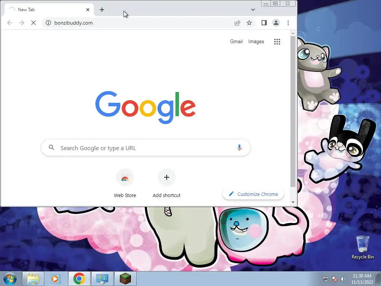Open Action Center flag icon
This screenshot has width=381, height=286.
(x=334, y=279)
